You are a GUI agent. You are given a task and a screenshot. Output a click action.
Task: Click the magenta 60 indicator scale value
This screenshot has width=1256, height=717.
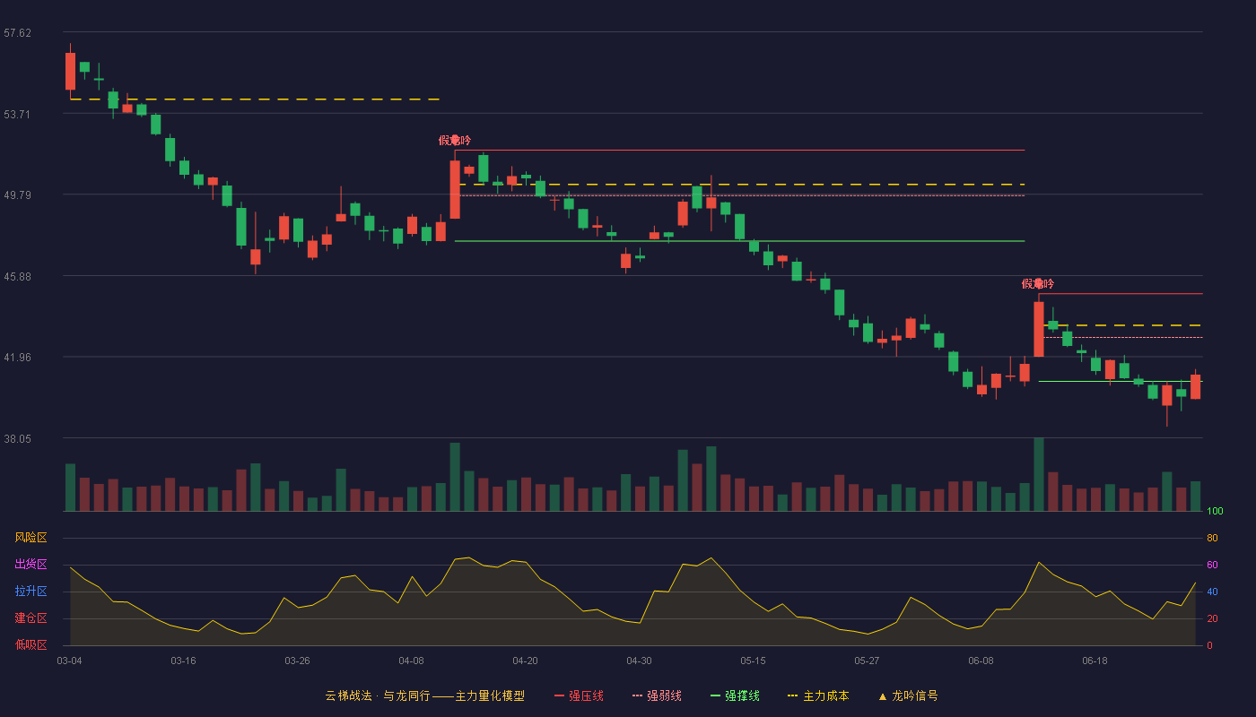point(1212,565)
